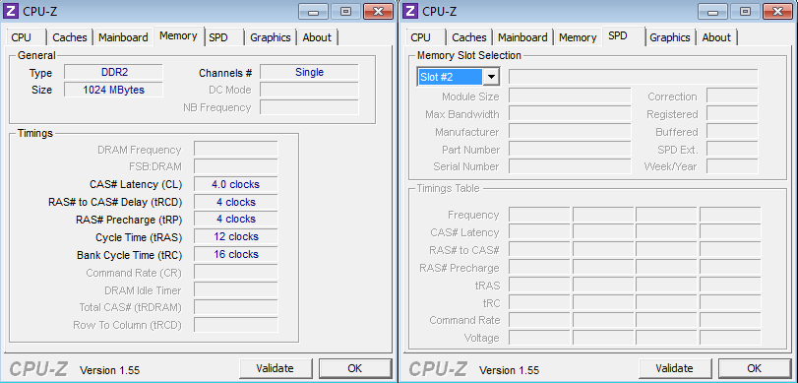798x383 pixels.
Task: Open Mainboard tab in left CPU-Z window
Action: coord(123,37)
